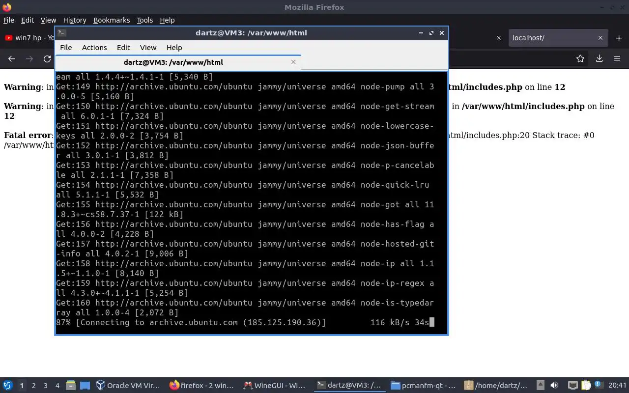The image size is (629, 393).
Task: Switch to /home/dartz/ archive taskbar window
Action: coord(496,386)
